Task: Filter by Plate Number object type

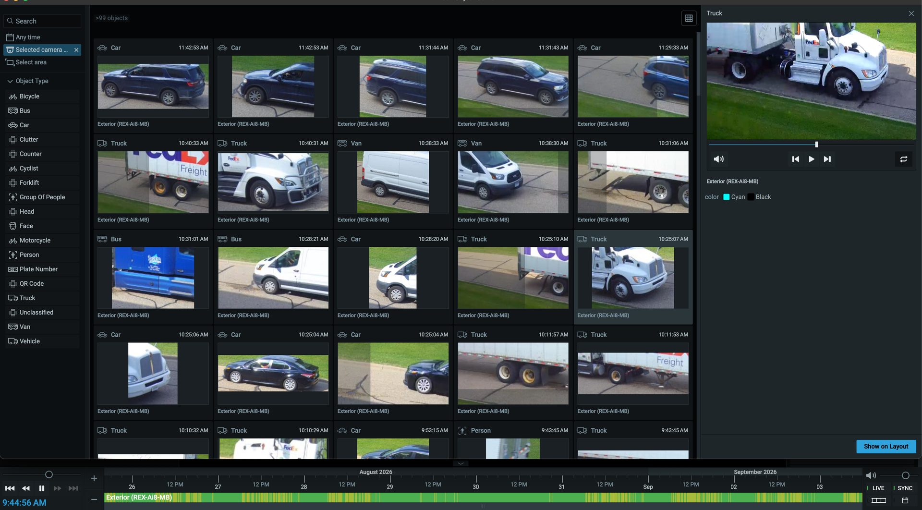Action: pyautogui.click(x=42, y=269)
